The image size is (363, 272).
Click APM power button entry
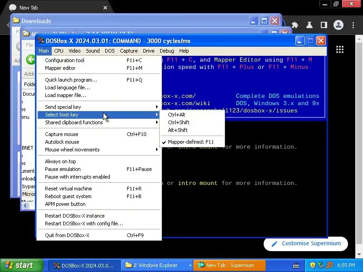(x=99, y=204)
